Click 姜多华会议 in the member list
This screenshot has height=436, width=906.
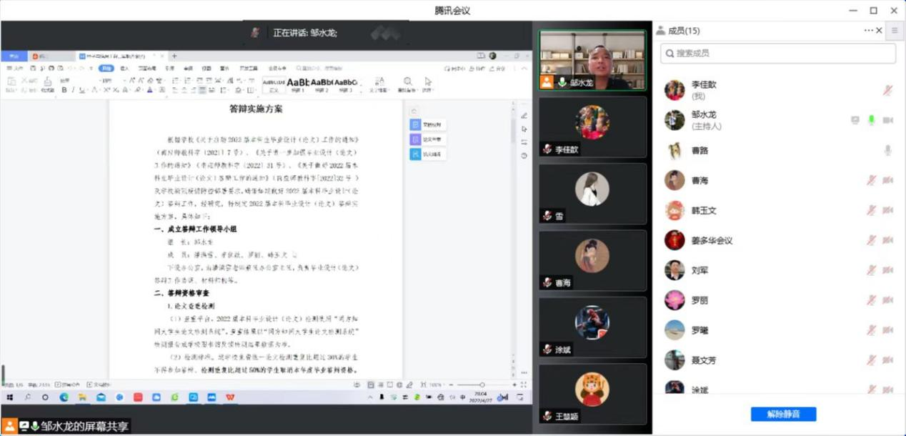(712, 240)
